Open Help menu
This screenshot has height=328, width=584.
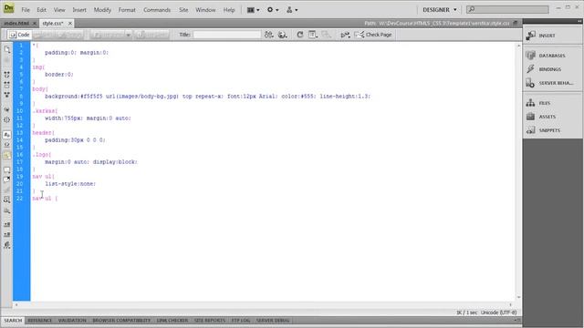229,10
